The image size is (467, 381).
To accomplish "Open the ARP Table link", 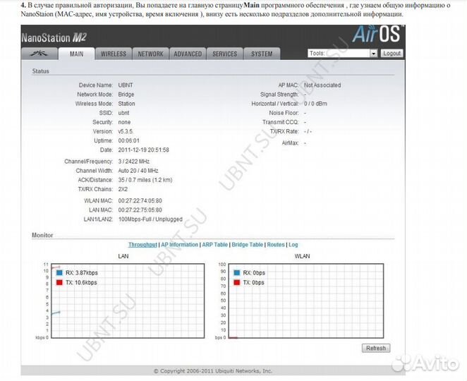I will pos(214,245).
